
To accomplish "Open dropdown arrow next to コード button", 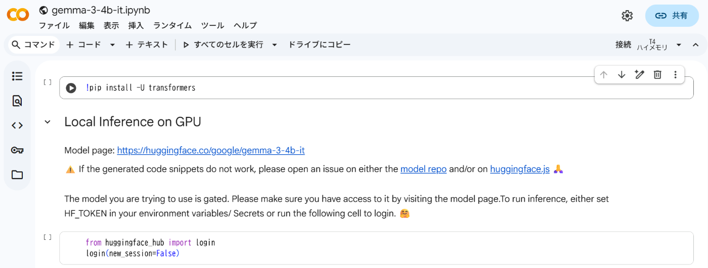I will click(x=112, y=45).
